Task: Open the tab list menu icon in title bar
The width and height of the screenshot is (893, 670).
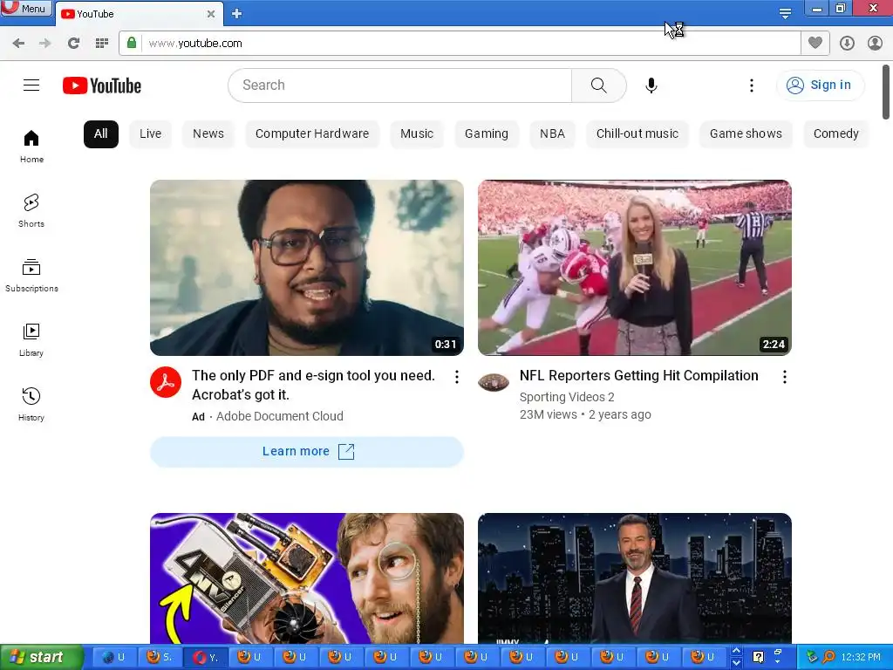Action: tap(785, 14)
